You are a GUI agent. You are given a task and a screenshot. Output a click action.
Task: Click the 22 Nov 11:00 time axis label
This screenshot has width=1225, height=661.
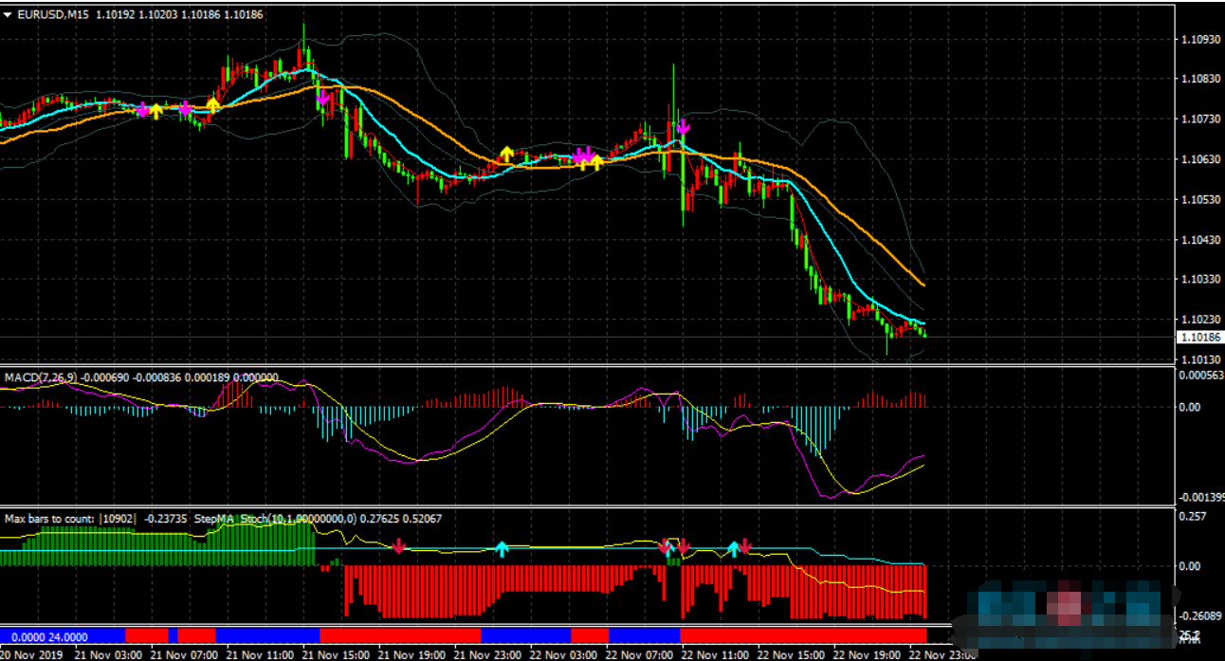click(x=710, y=654)
